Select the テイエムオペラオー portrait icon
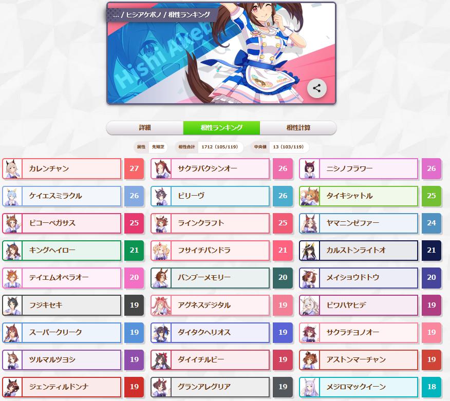This screenshot has width=450, height=401. 12,278
